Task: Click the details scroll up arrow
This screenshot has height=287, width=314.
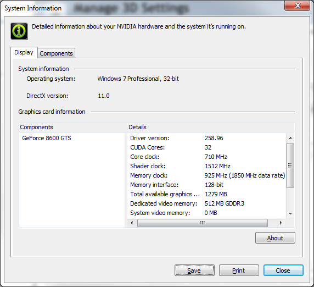Action: [x=290, y=138]
